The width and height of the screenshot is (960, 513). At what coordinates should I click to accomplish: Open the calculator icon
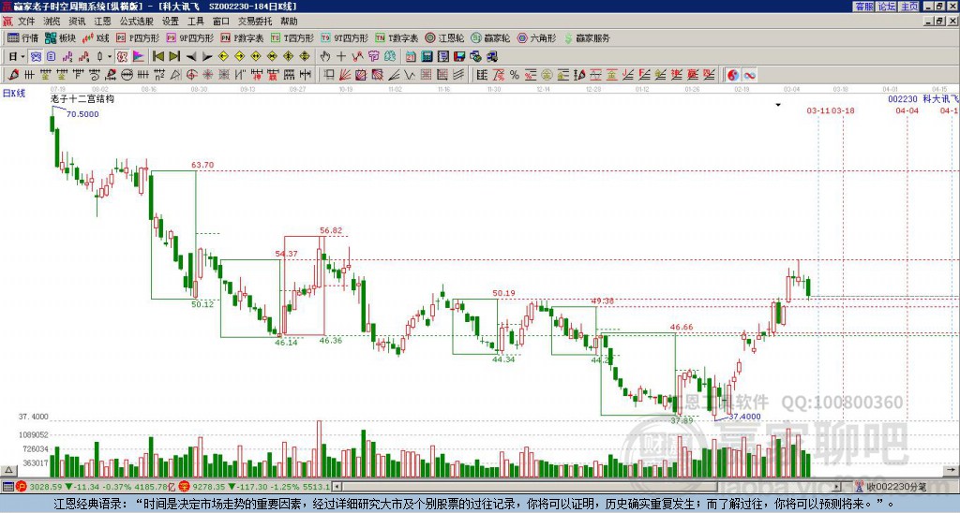click(427, 57)
